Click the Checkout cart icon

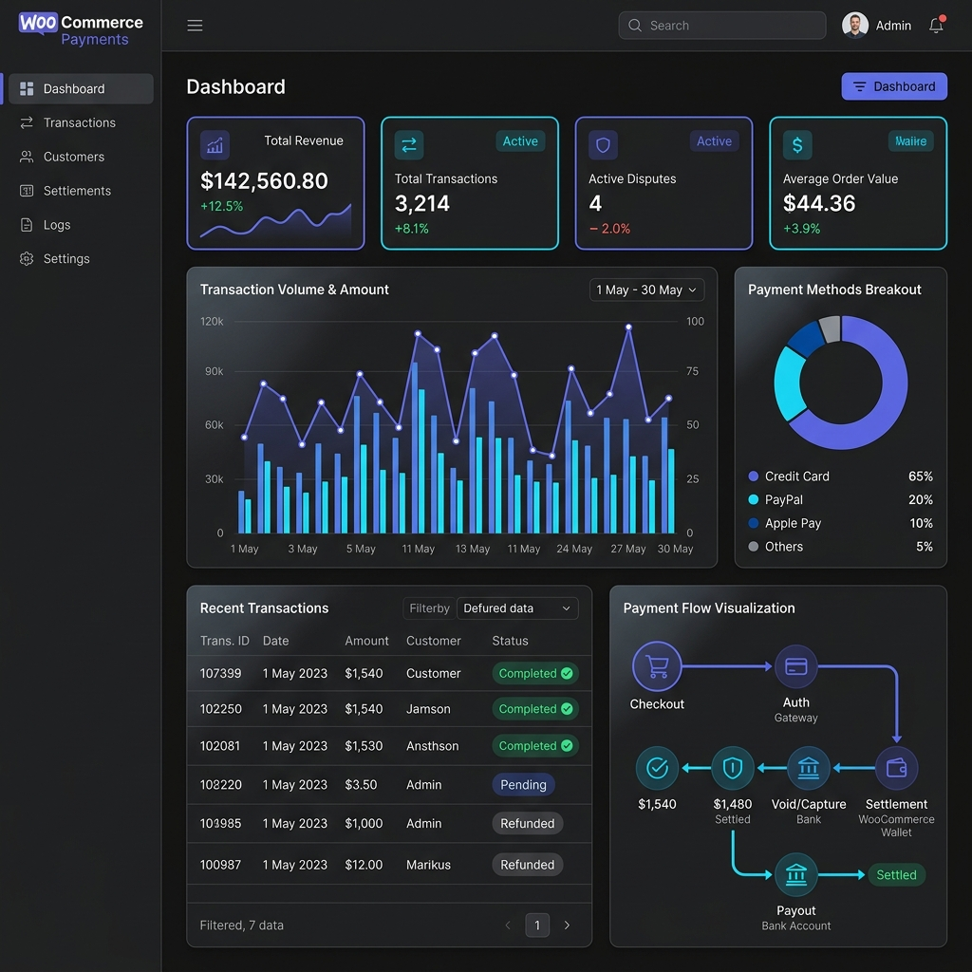tap(657, 666)
